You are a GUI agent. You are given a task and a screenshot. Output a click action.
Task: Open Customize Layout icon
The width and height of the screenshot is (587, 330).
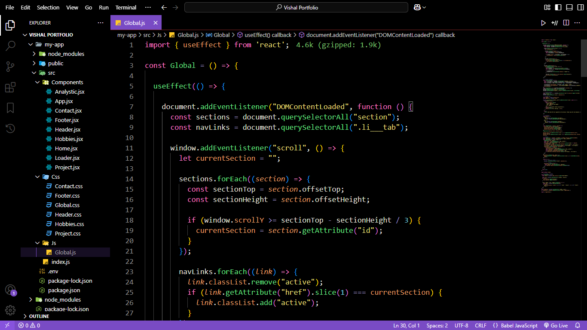pyautogui.click(x=547, y=7)
